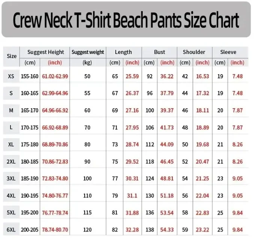
Task: Click the 46.45 inch bust value
Action: coord(167,162)
